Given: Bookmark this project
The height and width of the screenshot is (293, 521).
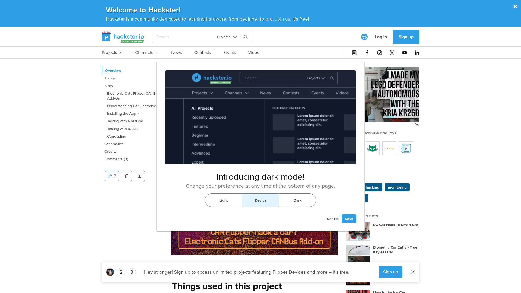Looking at the screenshot, I should [127, 176].
